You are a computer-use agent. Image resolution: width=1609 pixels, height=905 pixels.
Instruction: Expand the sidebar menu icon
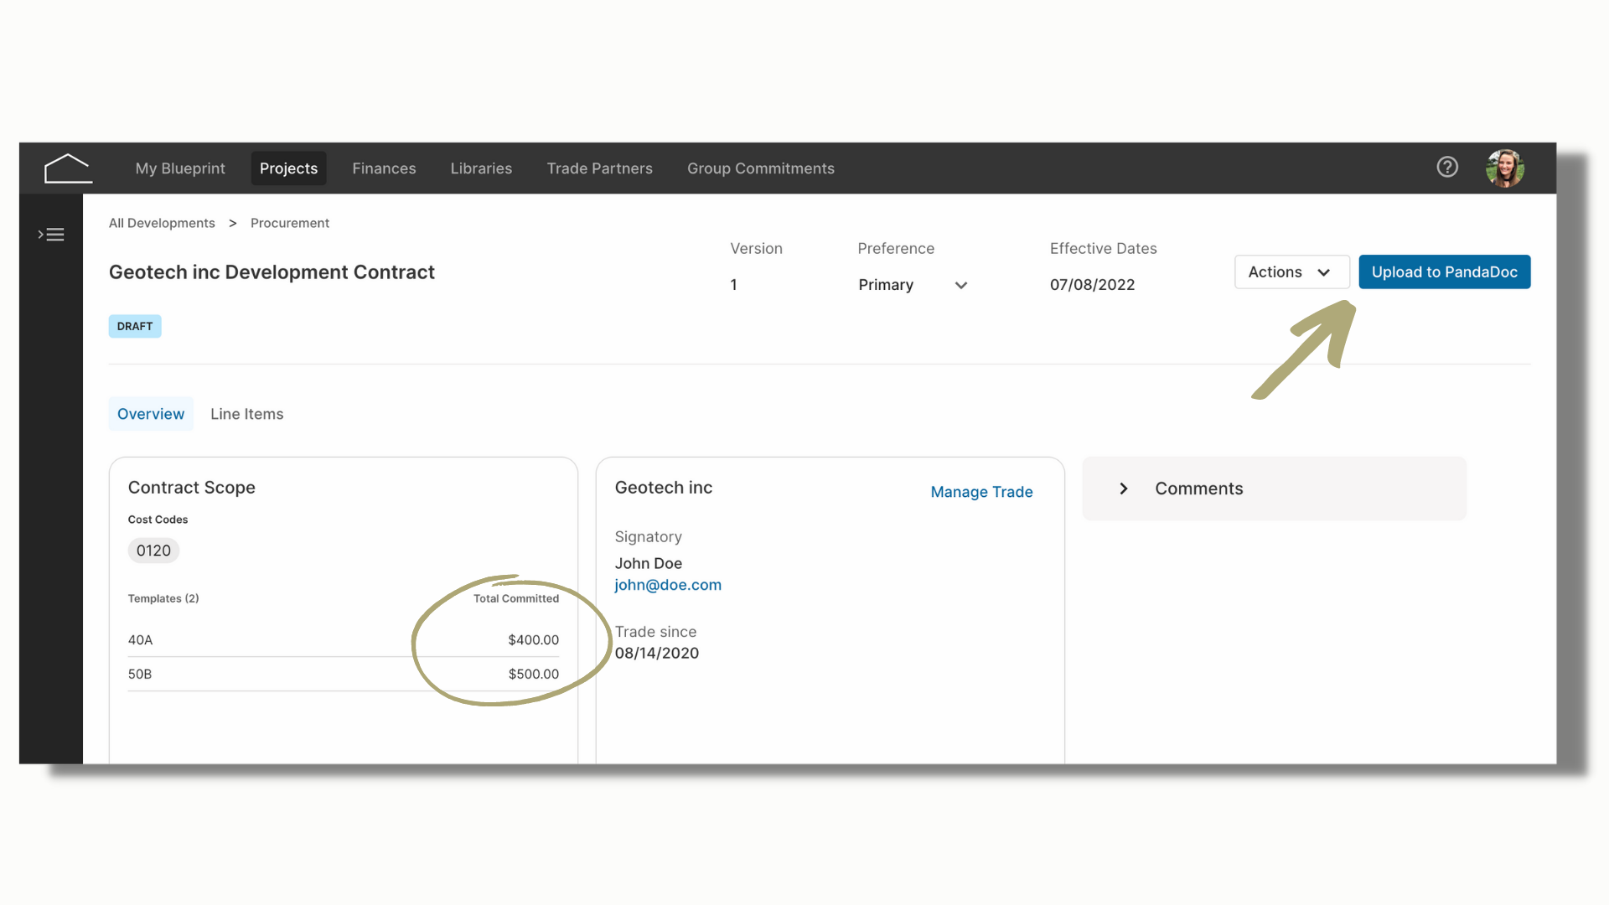(x=51, y=235)
